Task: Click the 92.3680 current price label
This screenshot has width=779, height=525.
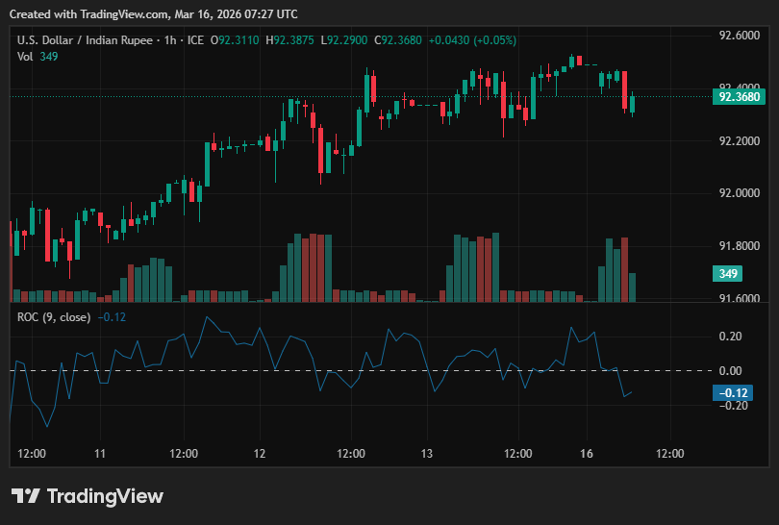Action: tap(739, 97)
